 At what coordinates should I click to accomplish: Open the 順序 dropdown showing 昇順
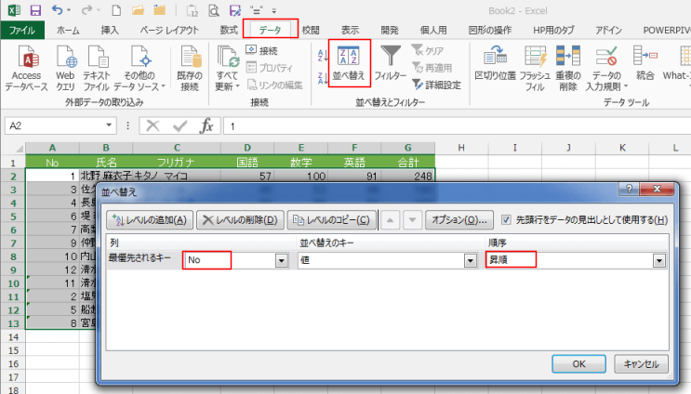point(659,260)
